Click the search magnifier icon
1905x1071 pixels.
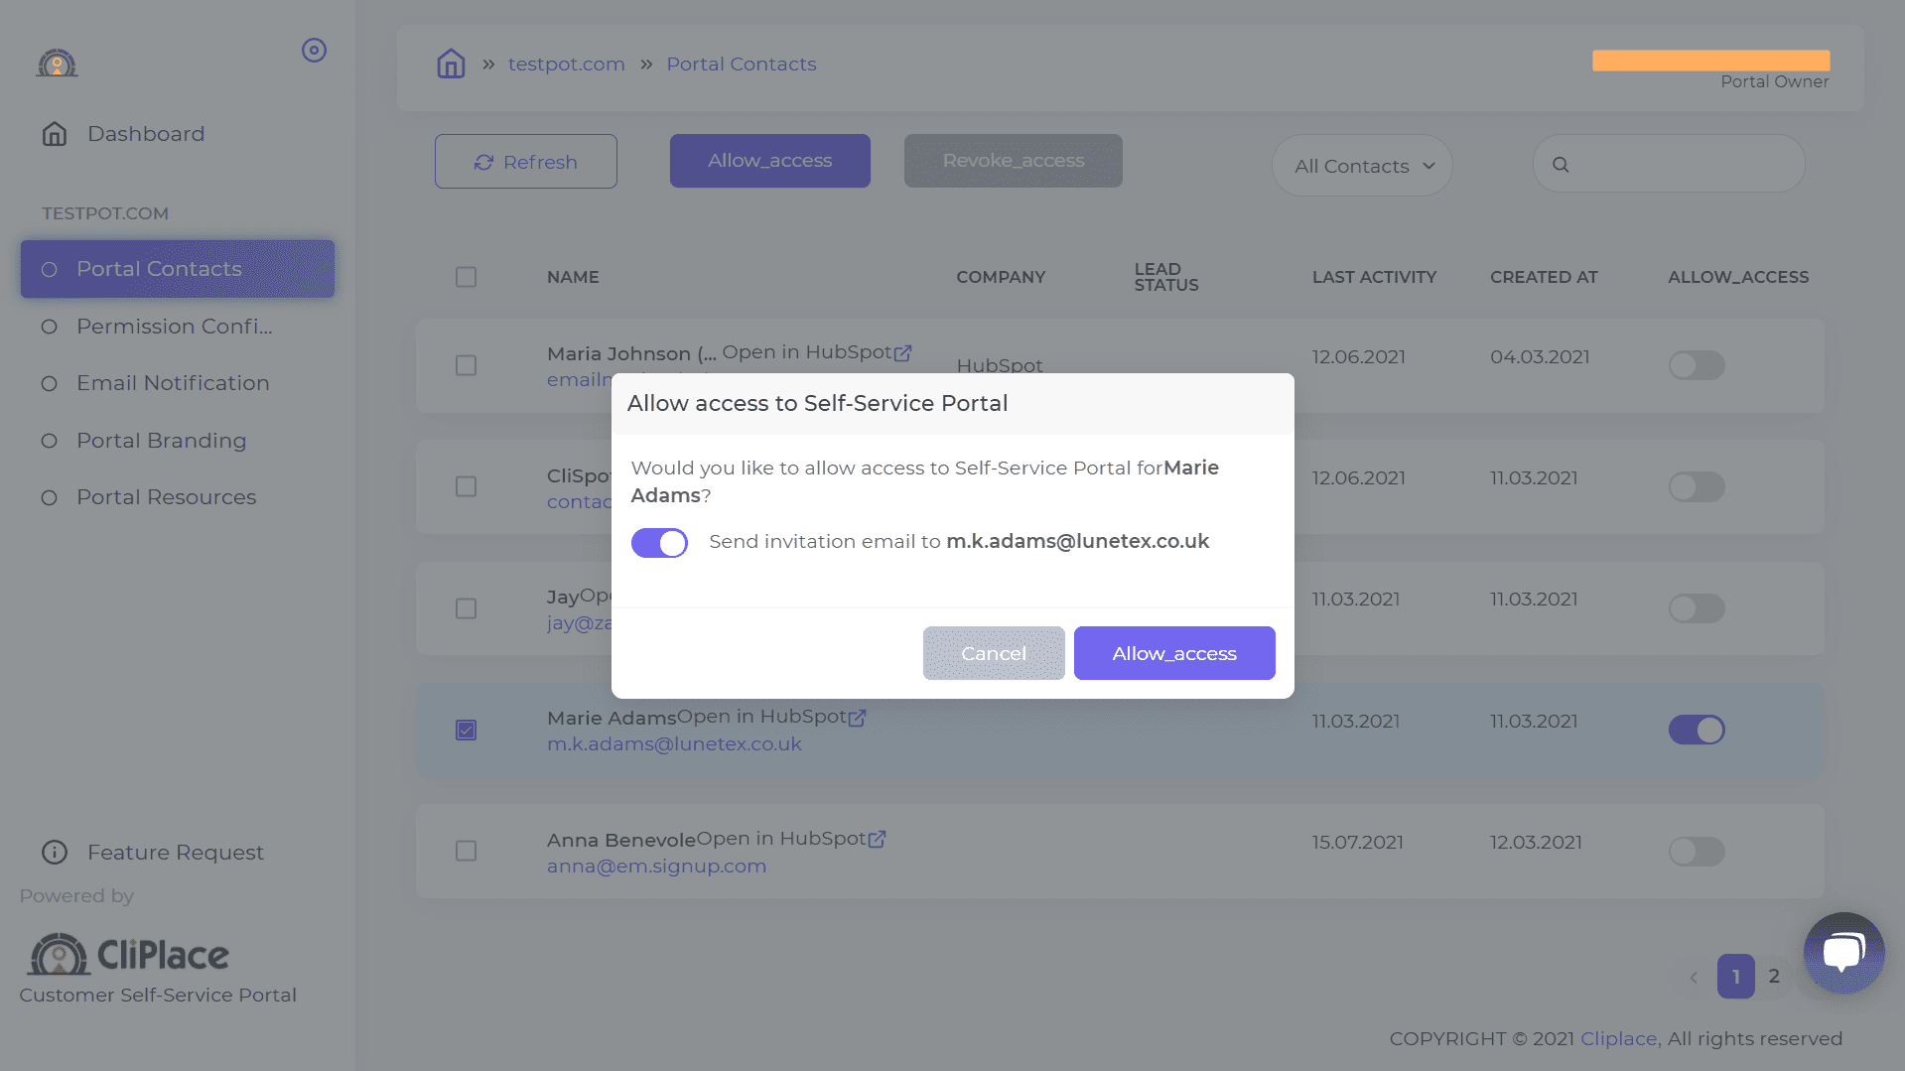pos(1561,165)
